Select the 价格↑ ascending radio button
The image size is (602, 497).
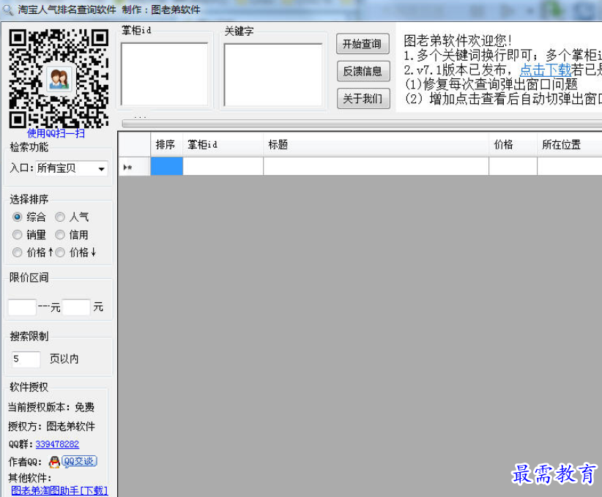(17, 253)
